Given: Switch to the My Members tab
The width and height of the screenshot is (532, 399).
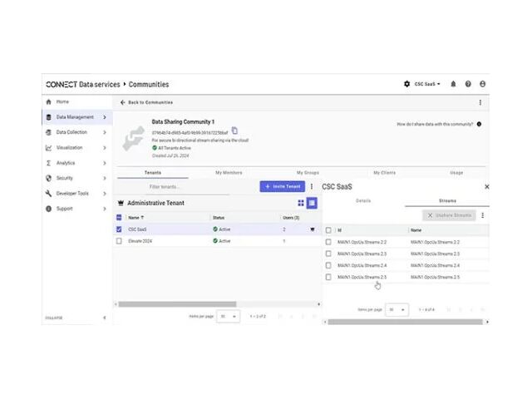Looking at the screenshot, I should point(229,172).
